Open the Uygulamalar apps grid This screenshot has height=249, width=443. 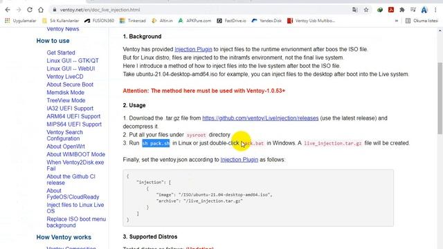coord(20,21)
